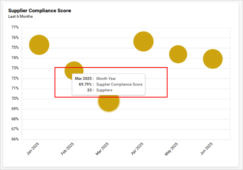Click the May 2025 data bubble
Image resolution: width=243 pixels, height=170 pixels.
click(178, 54)
